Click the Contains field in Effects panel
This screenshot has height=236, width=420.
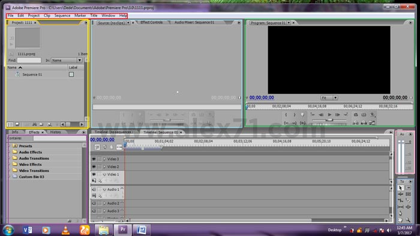pyautogui.click(x=59, y=138)
